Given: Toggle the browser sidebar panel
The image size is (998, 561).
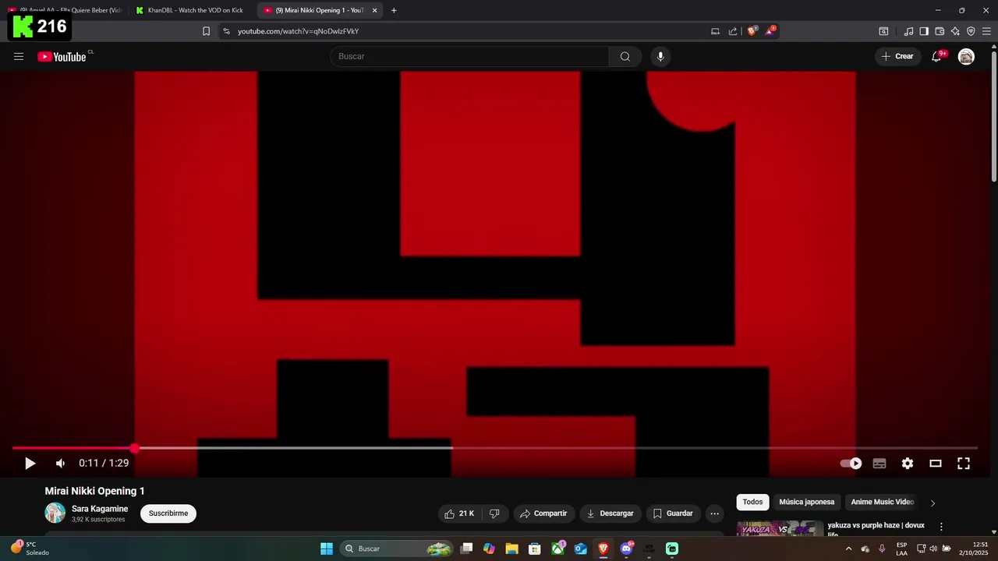Looking at the screenshot, I should tap(924, 31).
